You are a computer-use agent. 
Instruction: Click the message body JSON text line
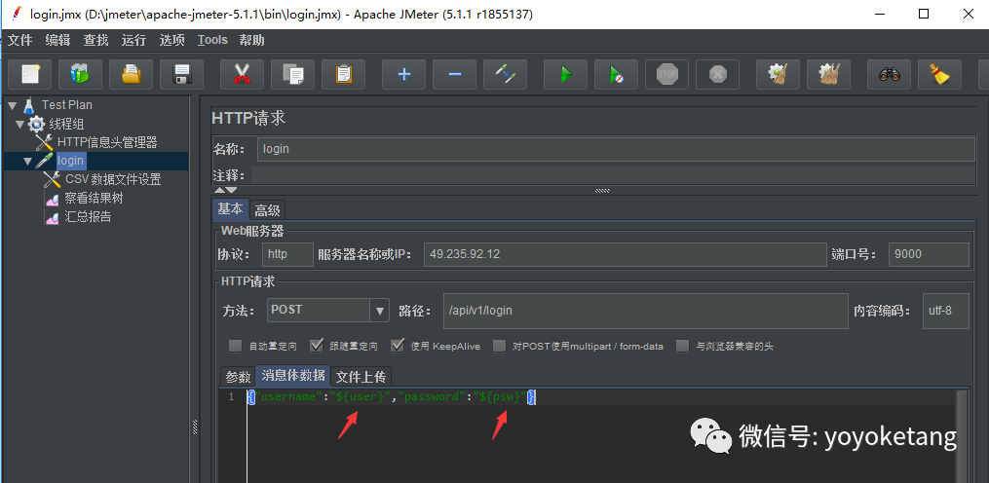coord(391,397)
